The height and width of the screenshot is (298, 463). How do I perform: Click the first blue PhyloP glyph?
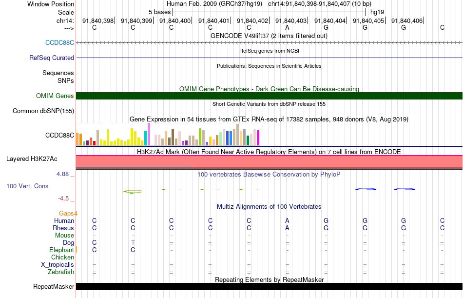366,189
